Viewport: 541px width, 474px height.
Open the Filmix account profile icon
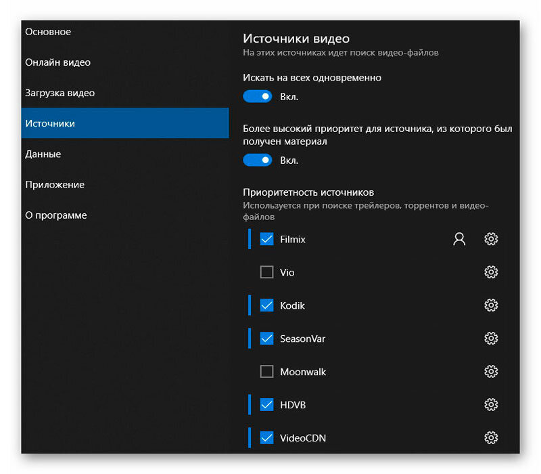click(459, 239)
